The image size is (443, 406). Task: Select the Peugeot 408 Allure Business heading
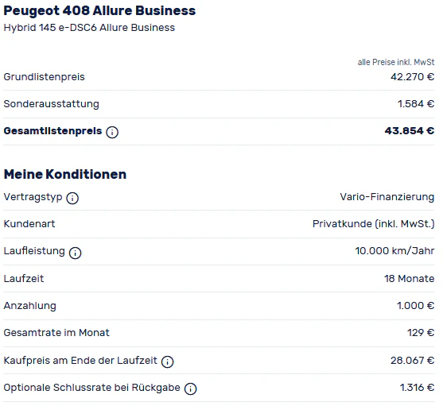point(99,11)
